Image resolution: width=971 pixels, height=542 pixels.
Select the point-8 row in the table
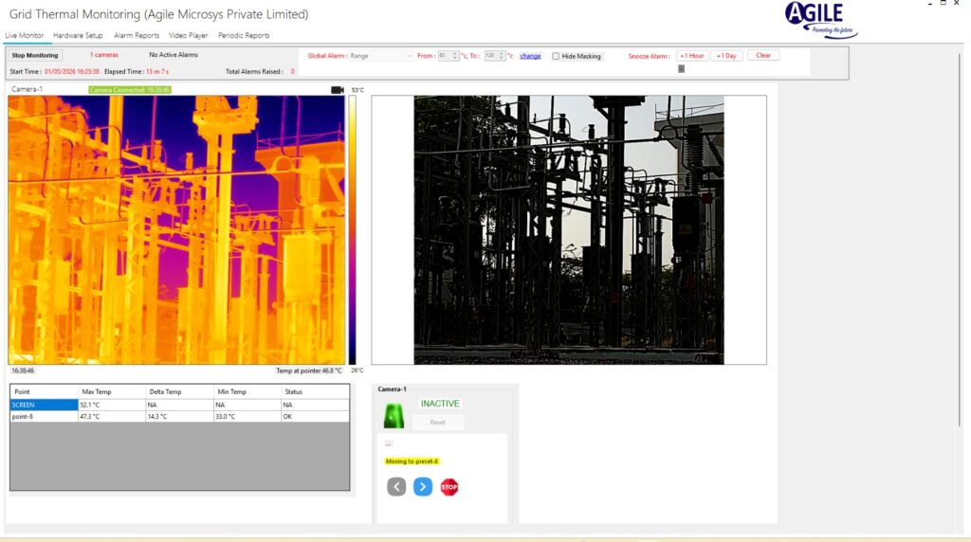[x=179, y=416]
